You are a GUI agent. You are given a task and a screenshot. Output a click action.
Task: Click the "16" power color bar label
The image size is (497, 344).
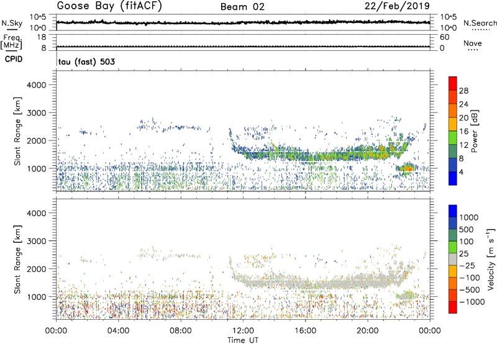(463, 132)
